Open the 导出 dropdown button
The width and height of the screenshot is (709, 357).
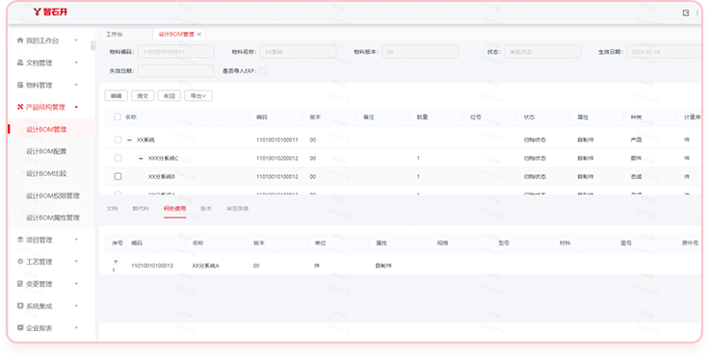(x=198, y=96)
